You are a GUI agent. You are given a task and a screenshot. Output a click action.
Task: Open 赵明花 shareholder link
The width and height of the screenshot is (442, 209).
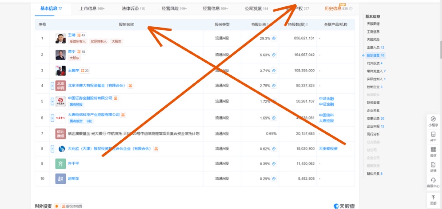click(73, 179)
